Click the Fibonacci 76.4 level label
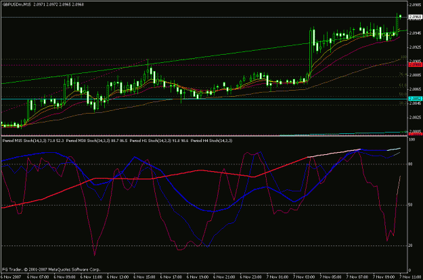The width and height of the screenshot is (423, 280). point(403,74)
